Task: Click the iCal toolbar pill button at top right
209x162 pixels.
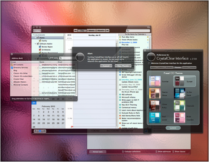Action: click(149, 27)
